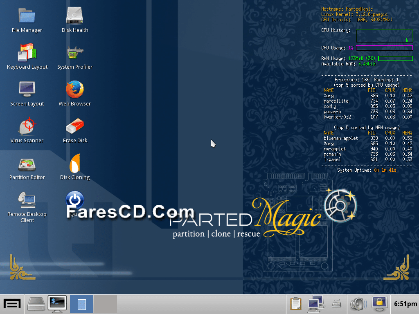This screenshot has width=419, height=314.
Task: Select the nm-applet process row
Action: click(368, 149)
